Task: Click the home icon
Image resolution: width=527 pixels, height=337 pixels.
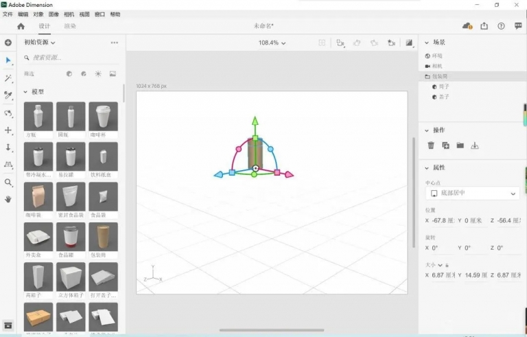Action: [21, 26]
